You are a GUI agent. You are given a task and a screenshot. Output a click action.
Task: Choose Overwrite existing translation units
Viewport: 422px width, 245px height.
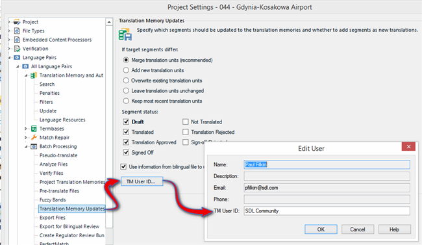[126, 81]
